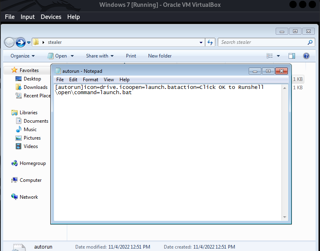Click the Computer monitor icon

[14, 180]
